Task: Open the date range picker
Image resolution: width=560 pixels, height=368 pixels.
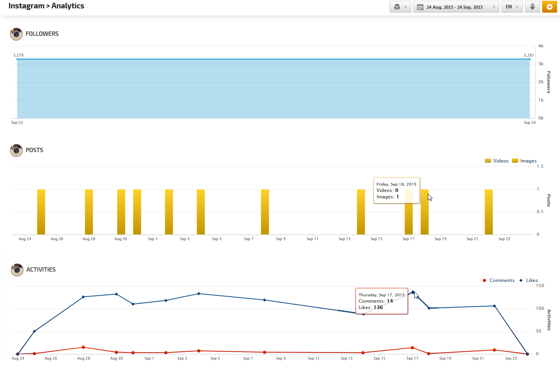Action: [456, 7]
